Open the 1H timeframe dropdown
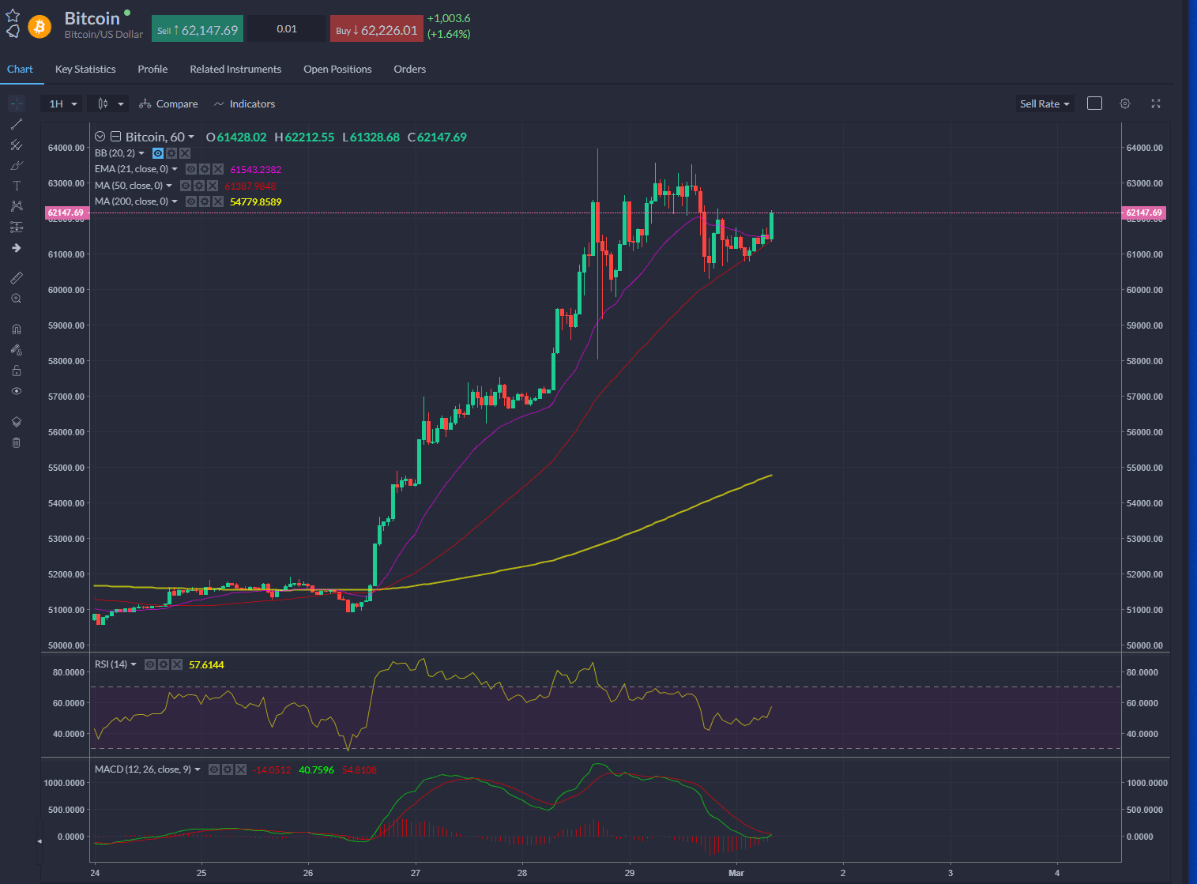 (62, 103)
